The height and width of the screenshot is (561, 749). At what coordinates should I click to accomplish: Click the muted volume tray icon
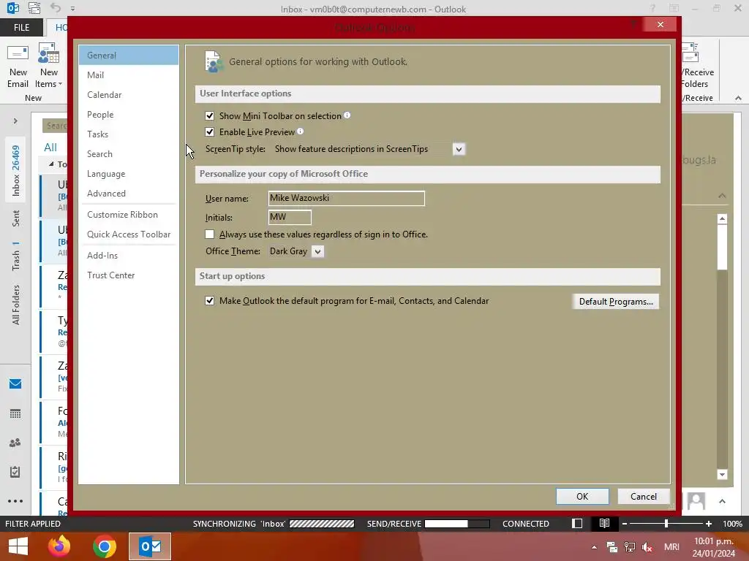(x=647, y=547)
